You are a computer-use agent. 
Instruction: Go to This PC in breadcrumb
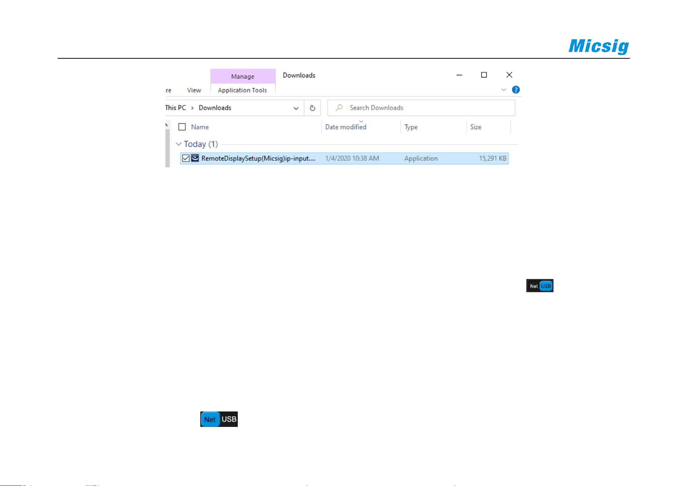point(176,108)
